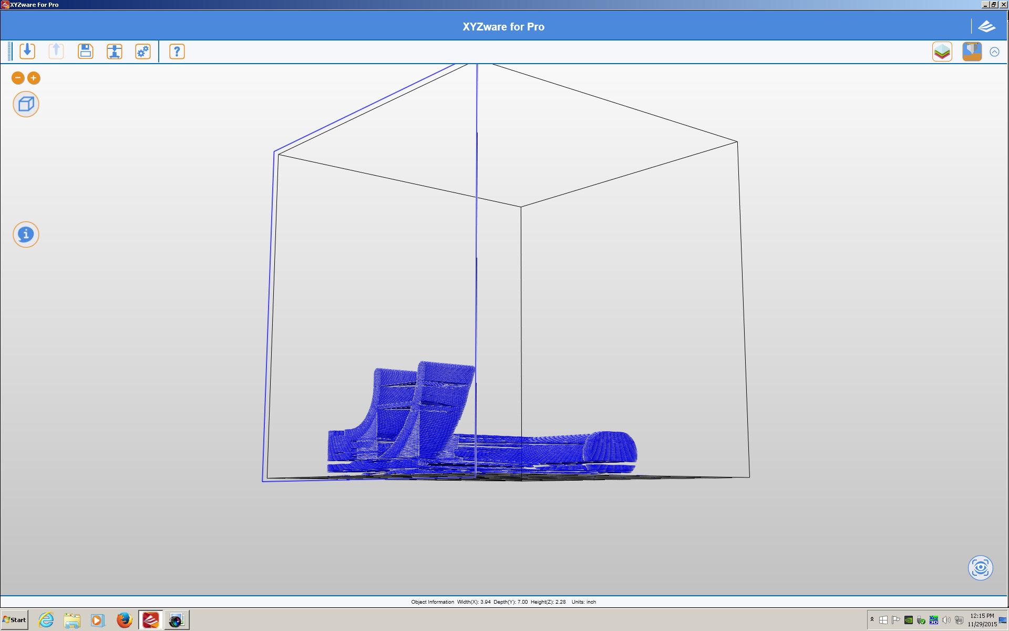
Task: Open the volume speaker tray icon
Action: pyautogui.click(x=946, y=620)
